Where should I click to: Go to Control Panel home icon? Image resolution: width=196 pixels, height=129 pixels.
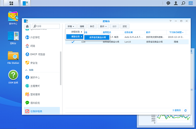(x=27, y=26)
